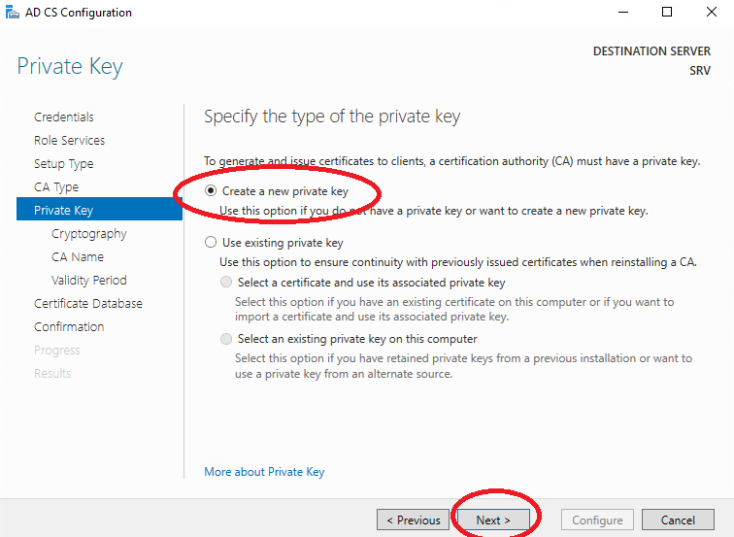This screenshot has width=734, height=537.
Task: Go to the Role Services step
Action: [x=69, y=141]
